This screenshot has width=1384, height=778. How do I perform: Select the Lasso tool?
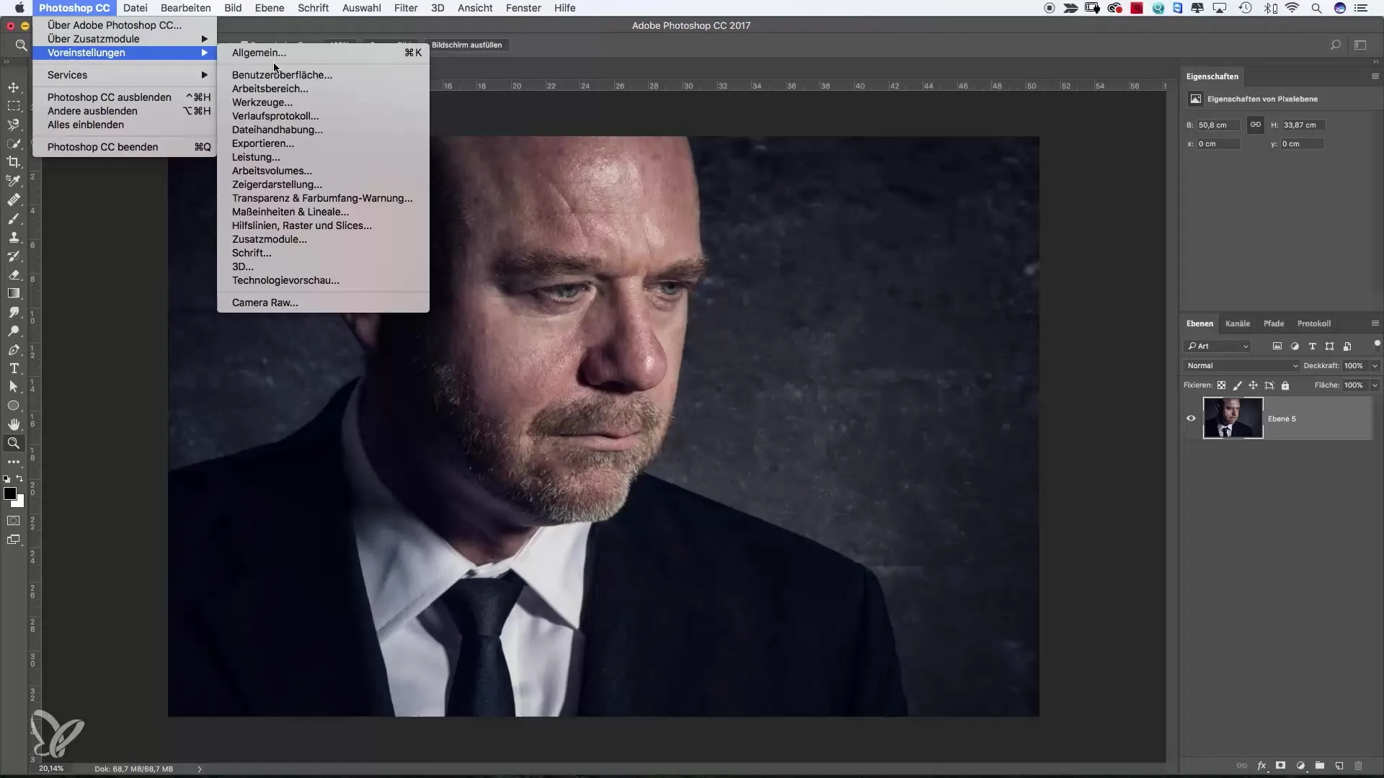tap(14, 125)
